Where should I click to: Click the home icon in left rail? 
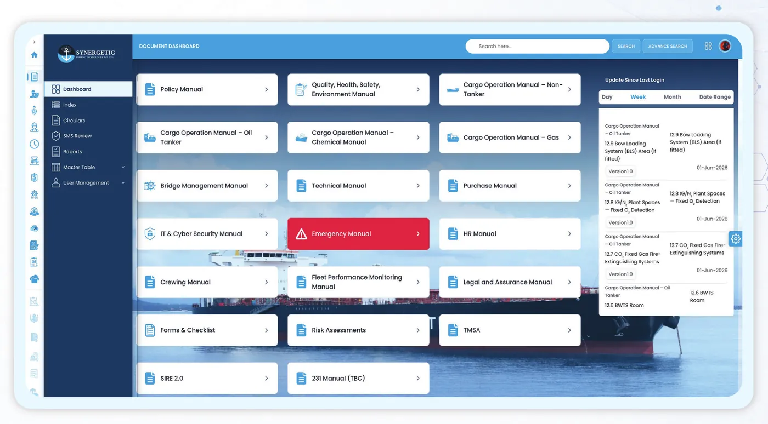click(x=34, y=55)
